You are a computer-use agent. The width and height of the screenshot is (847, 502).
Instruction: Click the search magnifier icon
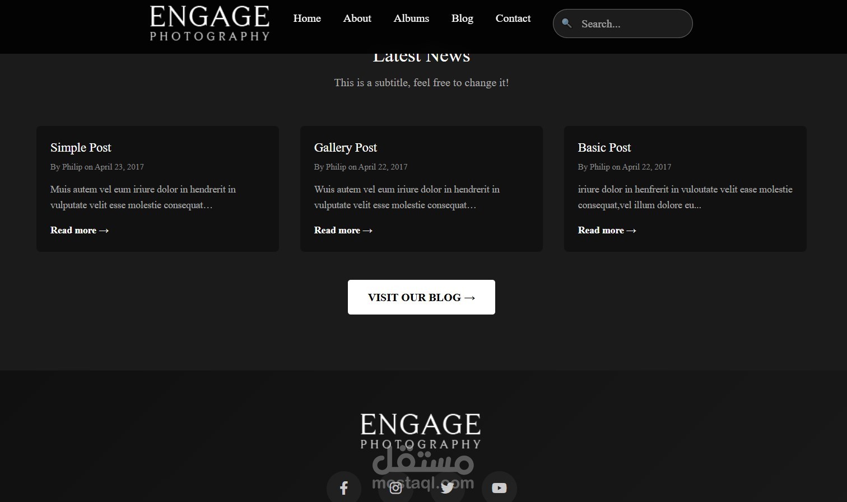pyautogui.click(x=567, y=23)
